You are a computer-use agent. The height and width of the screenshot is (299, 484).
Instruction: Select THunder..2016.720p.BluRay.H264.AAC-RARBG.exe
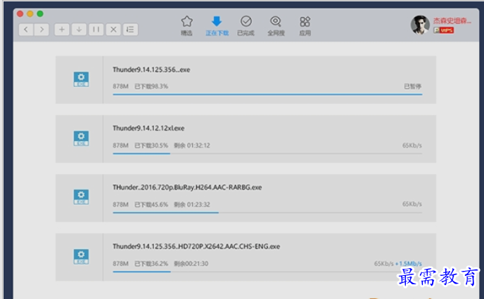[x=187, y=187]
